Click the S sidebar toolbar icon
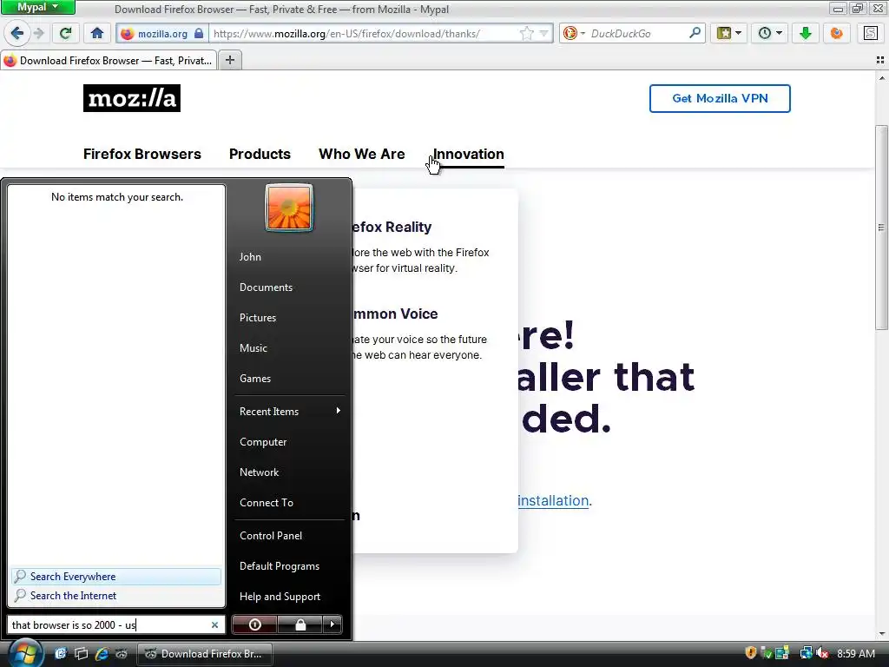Screen dimensions: 889x667 [871, 34]
